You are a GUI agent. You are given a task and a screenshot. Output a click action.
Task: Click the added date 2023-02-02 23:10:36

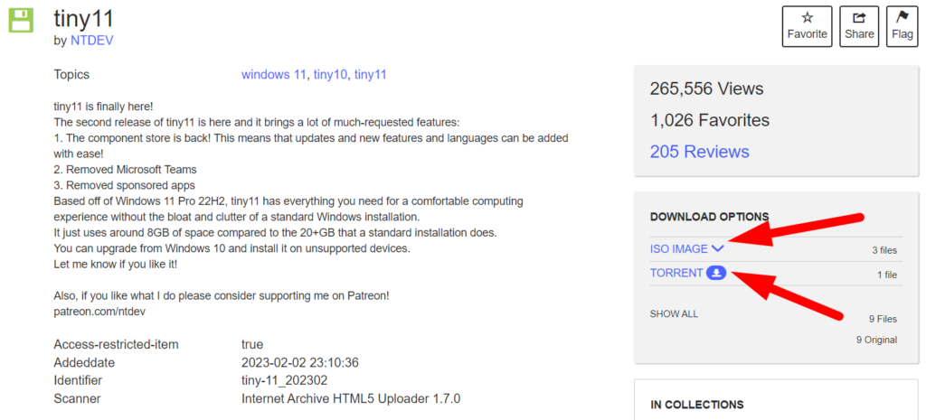[x=300, y=362]
